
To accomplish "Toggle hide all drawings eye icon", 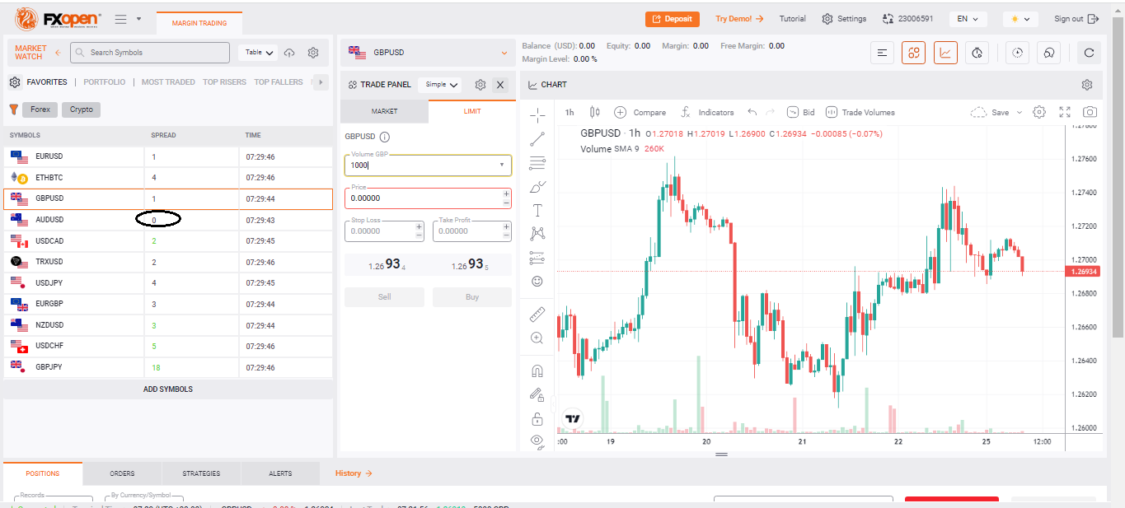I will click(x=537, y=440).
